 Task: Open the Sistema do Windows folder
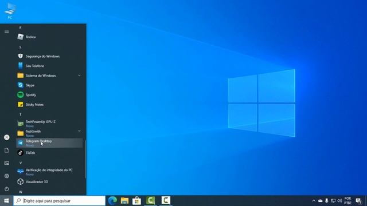tap(49, 76)
